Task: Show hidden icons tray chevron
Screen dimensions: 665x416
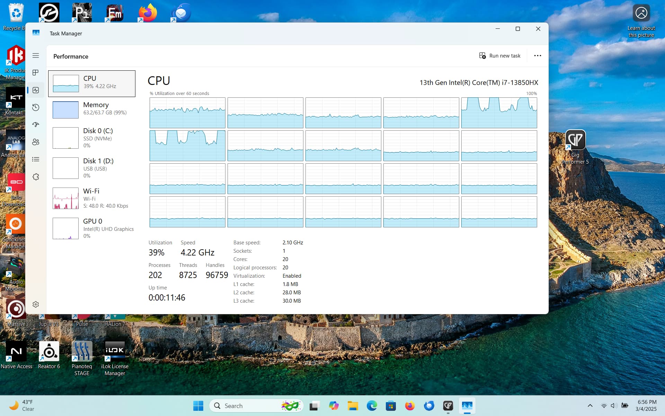Action: click(590, 406)
